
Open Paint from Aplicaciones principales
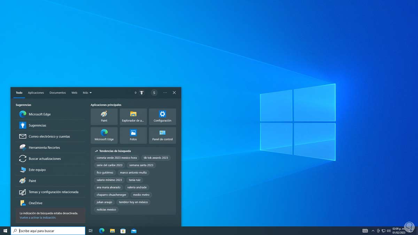pos(104,116)
